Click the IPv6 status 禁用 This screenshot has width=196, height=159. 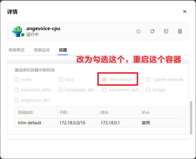[146, 123]
